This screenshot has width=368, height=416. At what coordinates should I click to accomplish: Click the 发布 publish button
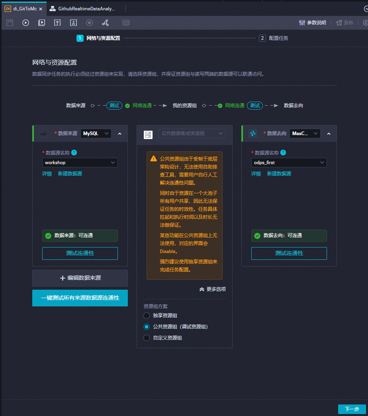[345, 23]
